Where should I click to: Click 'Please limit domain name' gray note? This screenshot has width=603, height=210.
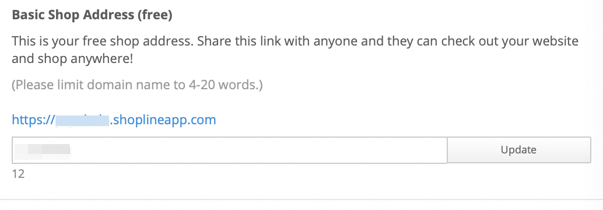[88, 85]
